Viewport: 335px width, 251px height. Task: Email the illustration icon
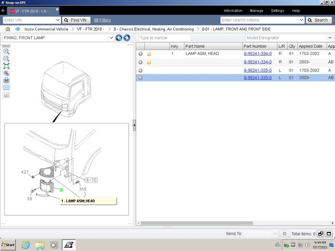[6, 87]
